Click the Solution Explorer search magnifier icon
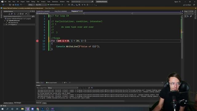197x111 pixels. [x=33, y=16]
